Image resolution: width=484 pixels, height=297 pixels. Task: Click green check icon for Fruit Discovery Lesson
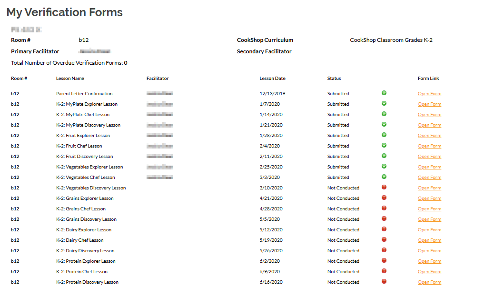point(384,156)
